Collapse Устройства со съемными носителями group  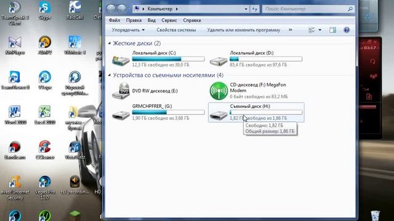110,75
